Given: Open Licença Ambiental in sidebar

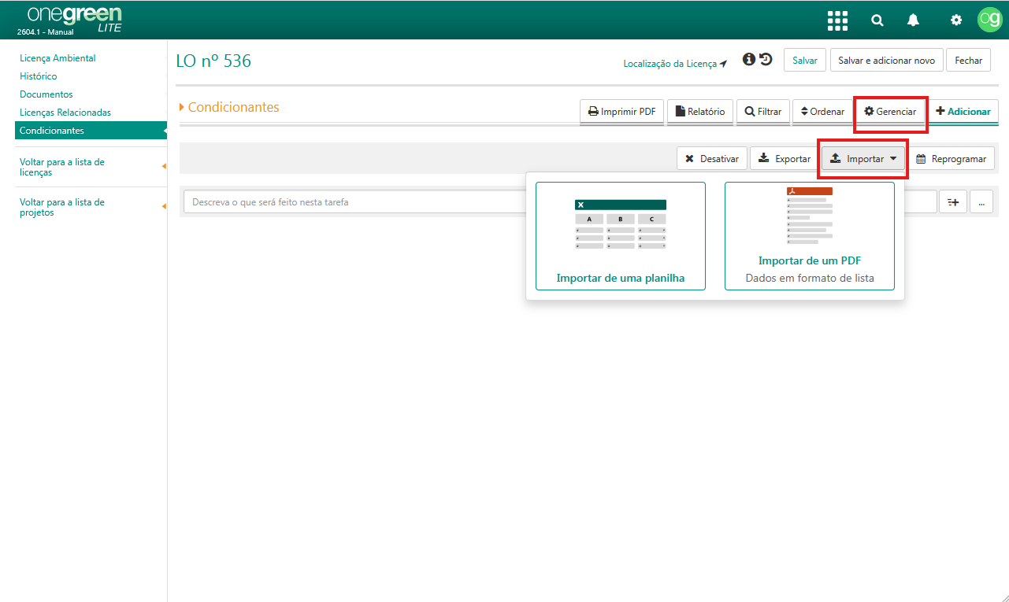Looking at the screenshot, I should [x=57, y=58].
